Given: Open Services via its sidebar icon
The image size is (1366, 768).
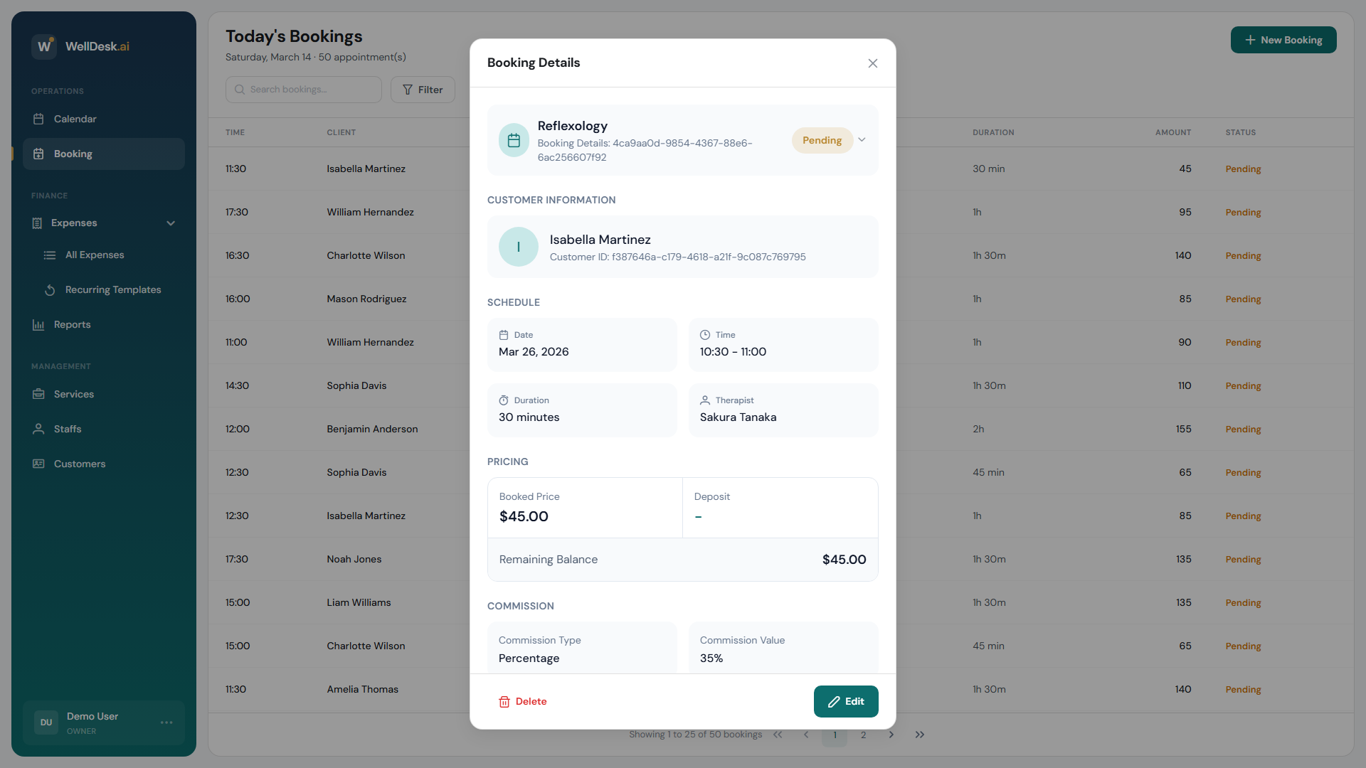Looking at the screenshot, I should (40, 394).
